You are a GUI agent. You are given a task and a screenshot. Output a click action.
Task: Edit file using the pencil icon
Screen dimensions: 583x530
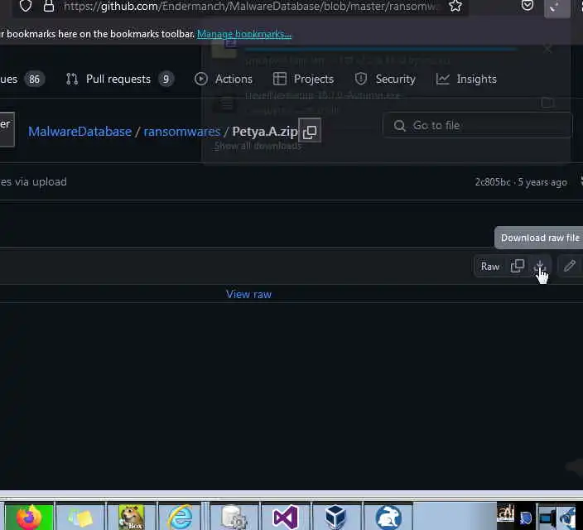coord(569,266)
